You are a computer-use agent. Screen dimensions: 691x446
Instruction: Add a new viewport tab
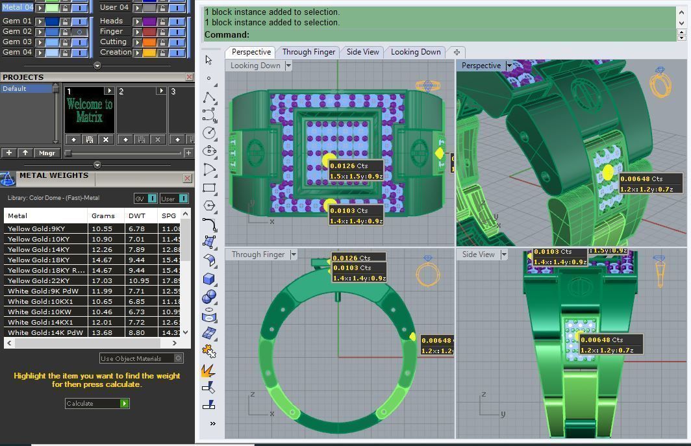[x=457, y=53]
